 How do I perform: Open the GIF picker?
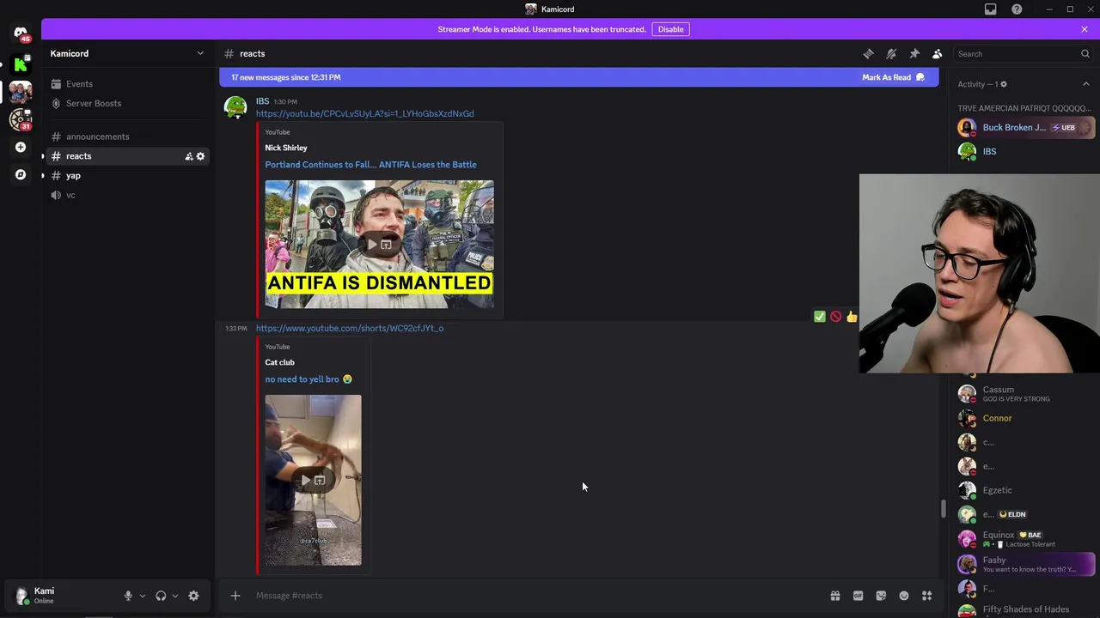(858, 596)
